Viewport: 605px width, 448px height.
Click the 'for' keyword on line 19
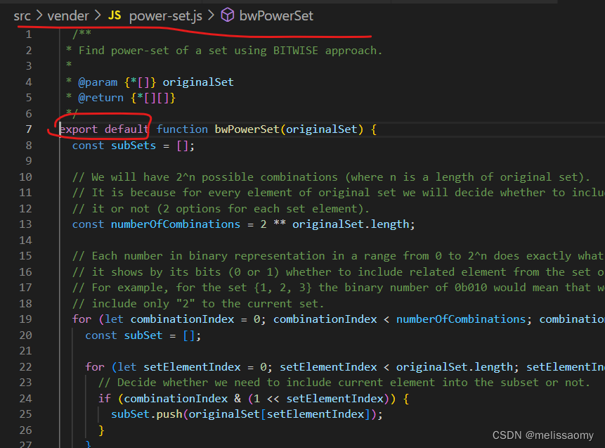[x=82, y=319]
